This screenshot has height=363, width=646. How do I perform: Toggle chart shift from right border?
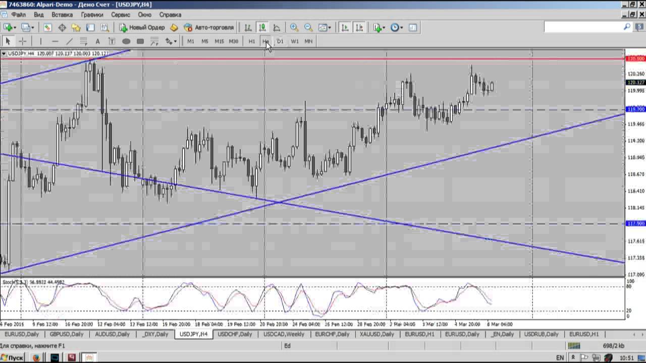pyautogui.click(x=359, y=28)
